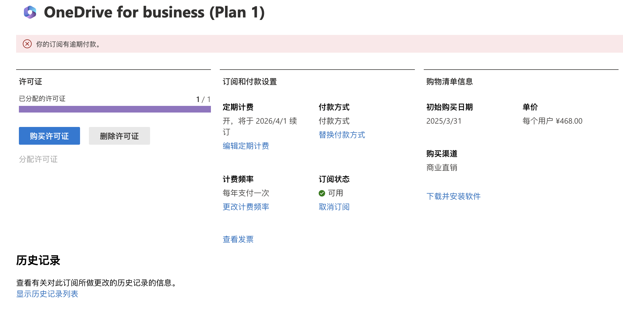Open the 更改计费频率 link

tap(246, 207)
